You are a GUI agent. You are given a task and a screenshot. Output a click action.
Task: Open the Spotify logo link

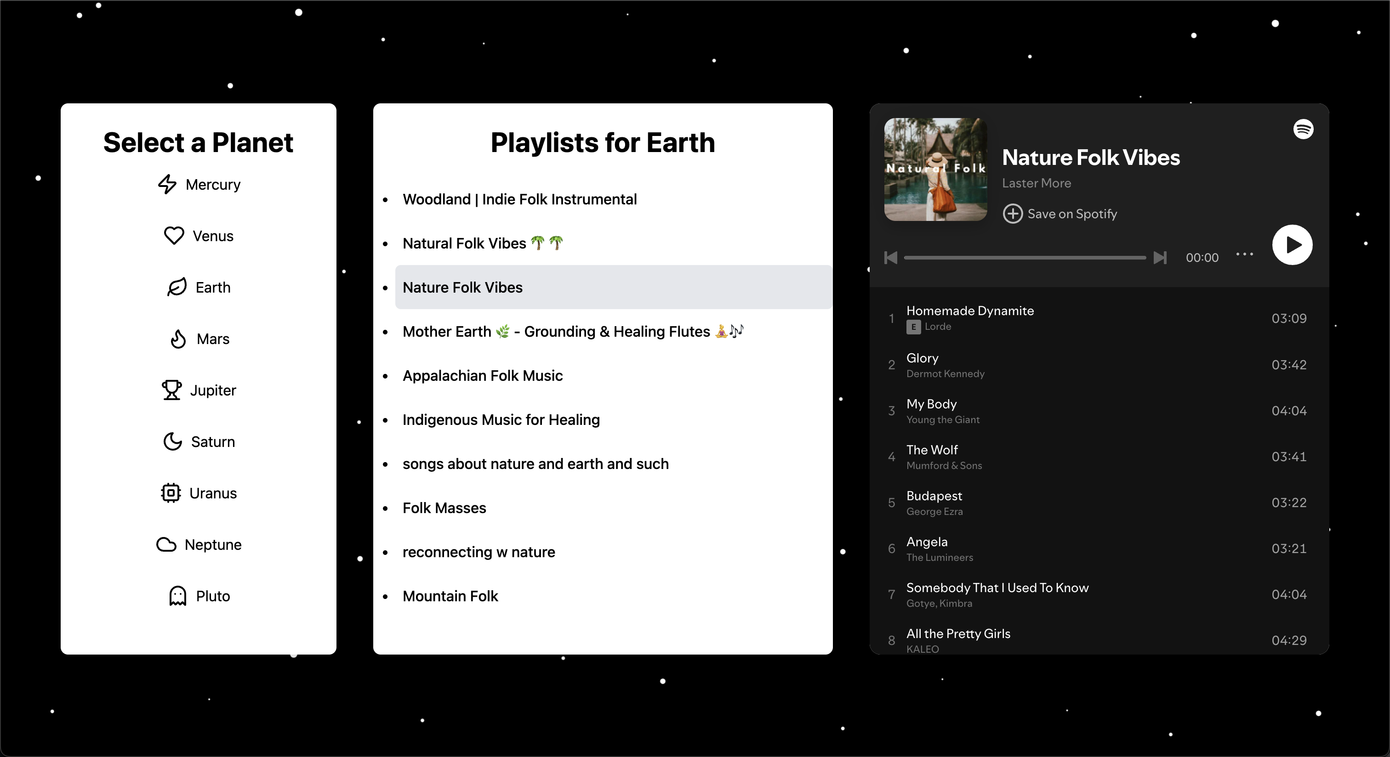[x=1303, y=130]
